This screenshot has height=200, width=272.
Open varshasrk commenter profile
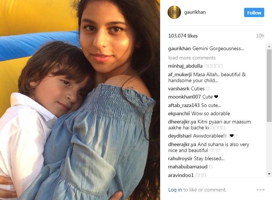(x=179, y=89)
